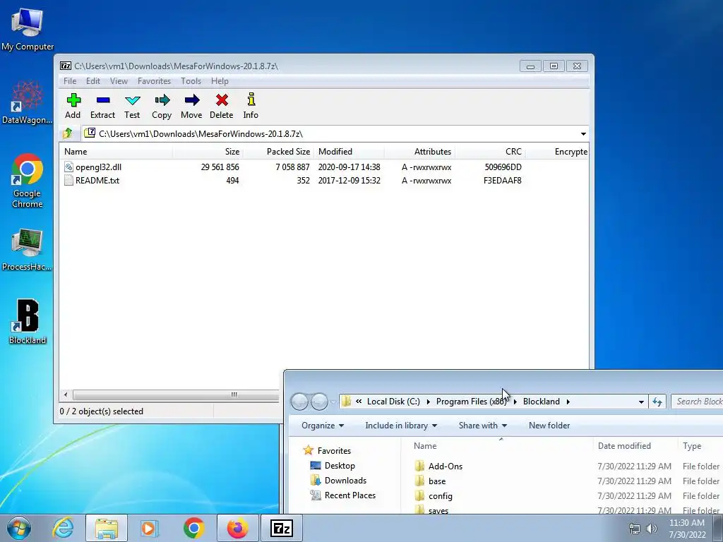Click New folder in Explorer toolbar
Image resolution: width=723 pixels, height=542 pixels.
click(549, 426)
